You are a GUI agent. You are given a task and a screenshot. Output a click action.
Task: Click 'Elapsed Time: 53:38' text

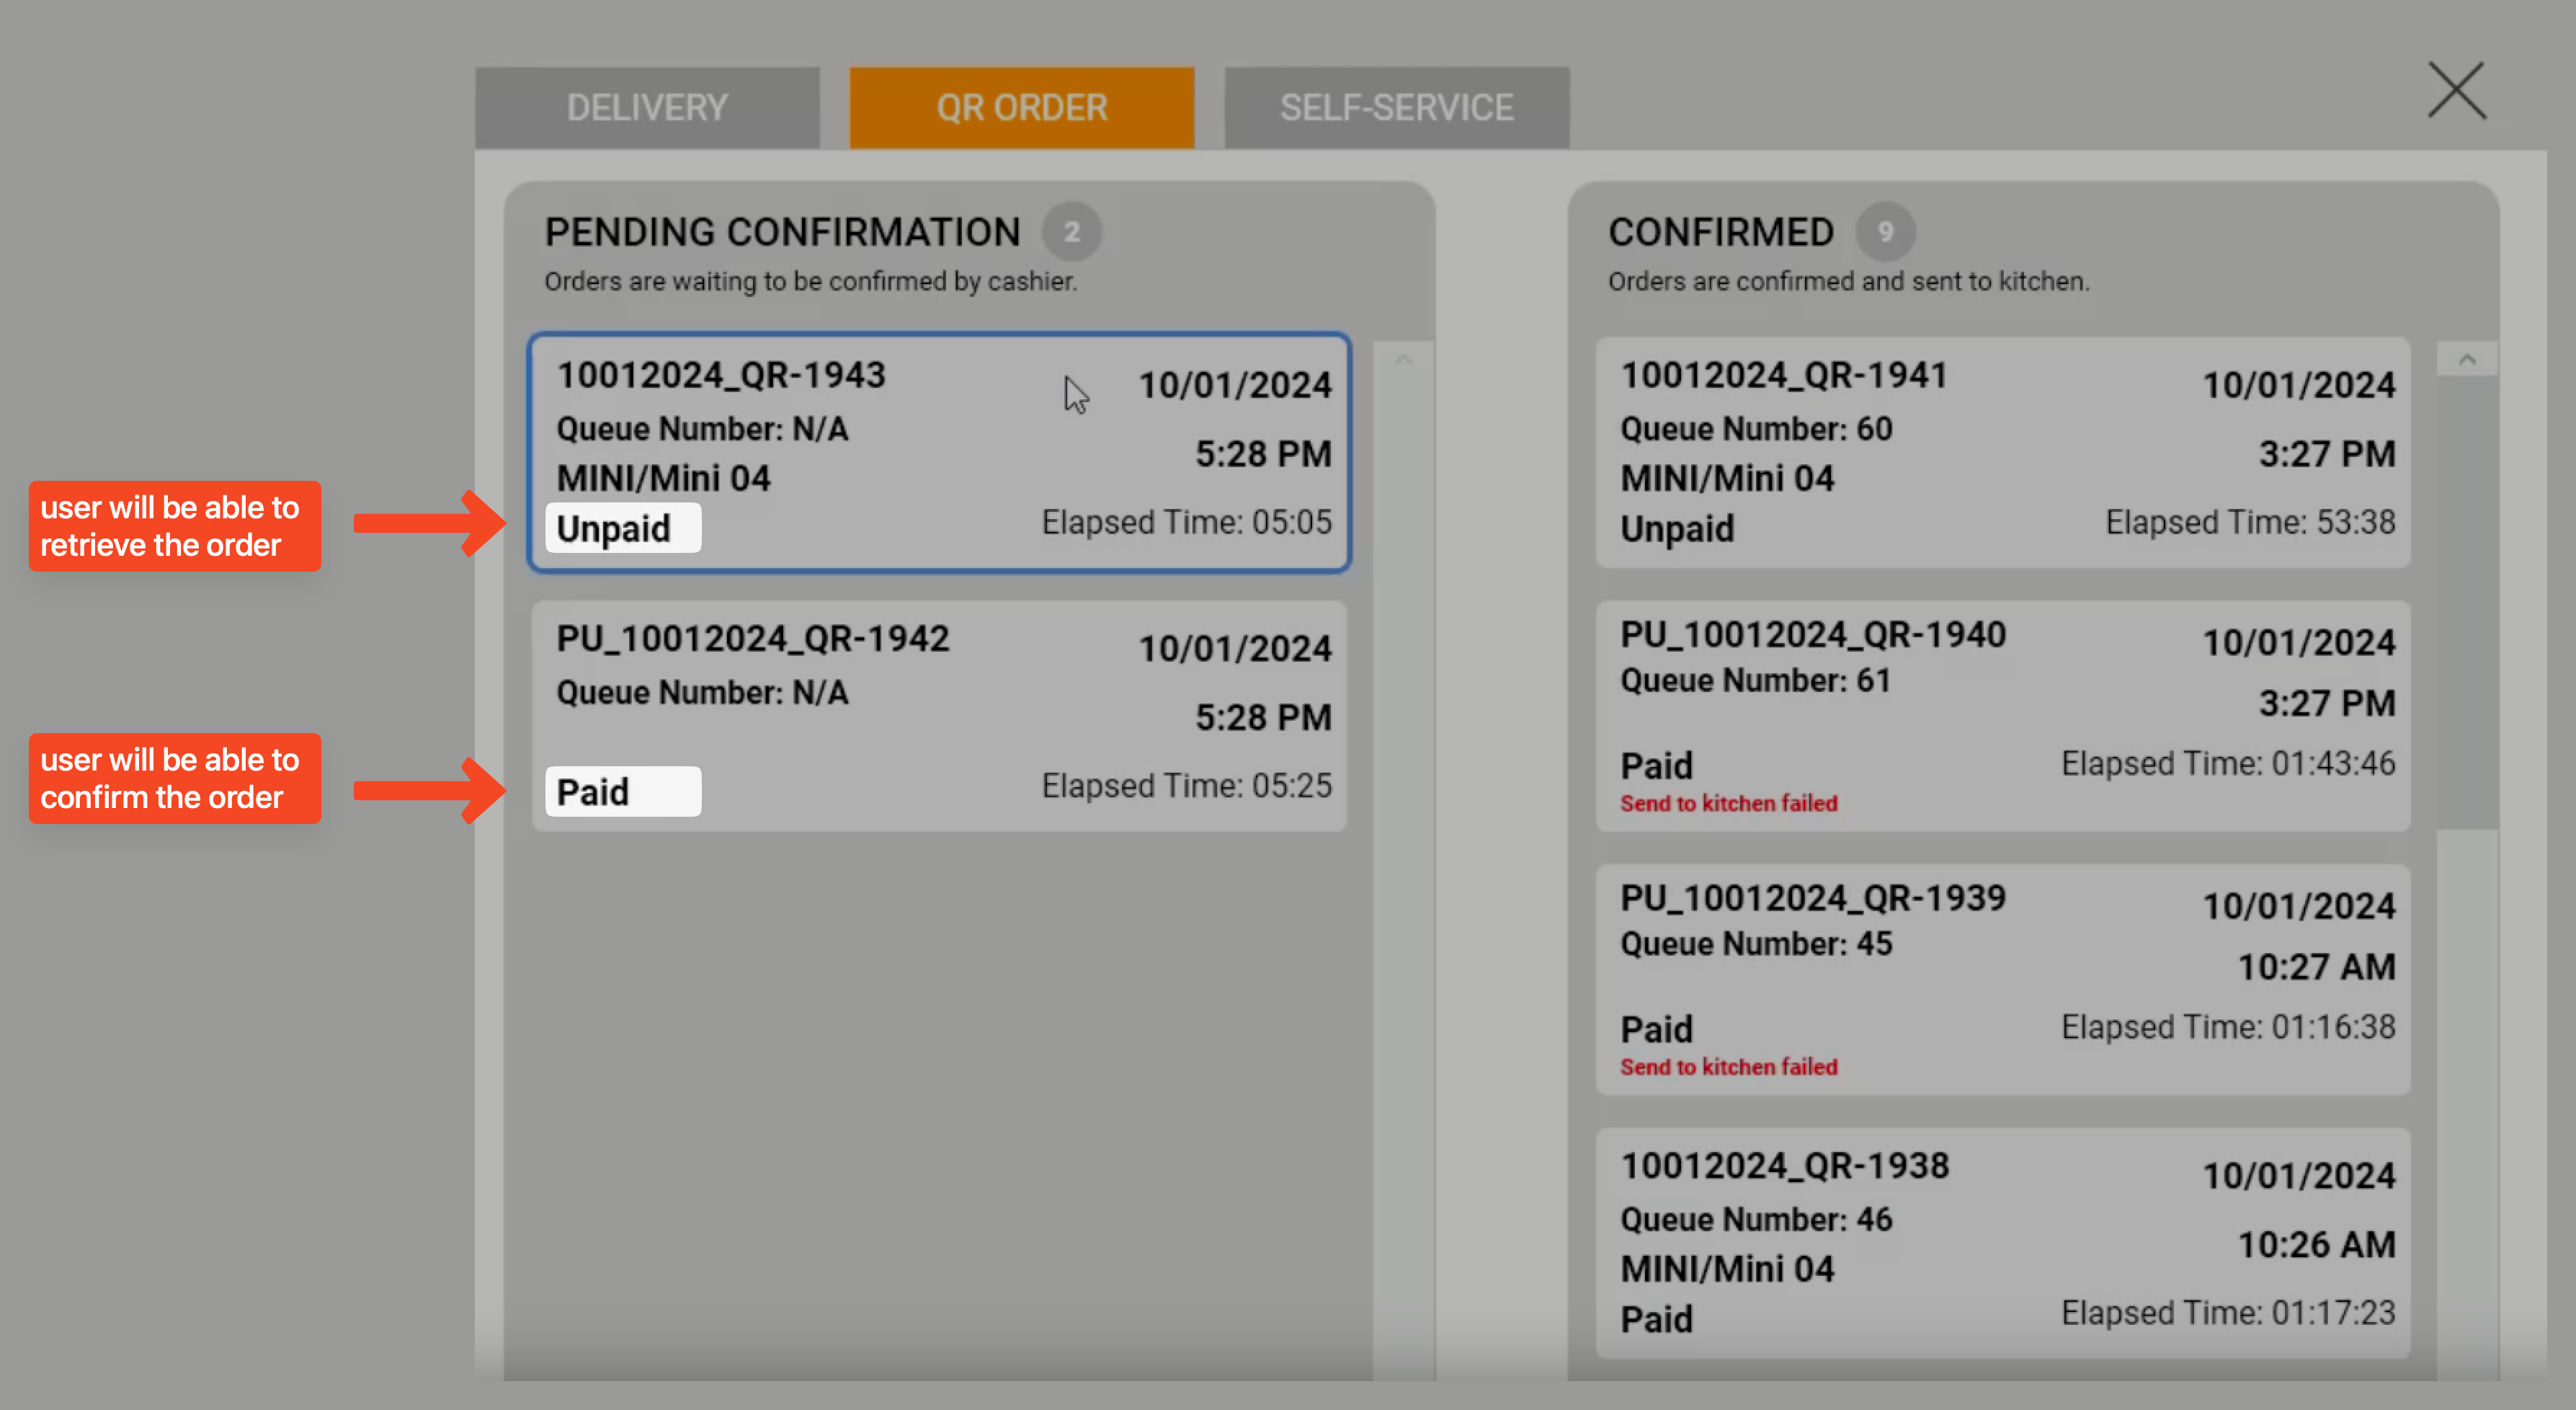(x=2250, y=523)
